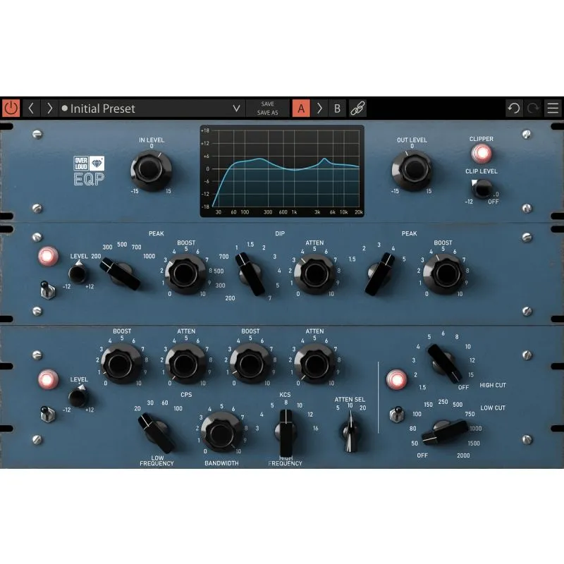Click the low frequency BOOST knob
The width and height of the screenshot is (564, 564).
121,364
